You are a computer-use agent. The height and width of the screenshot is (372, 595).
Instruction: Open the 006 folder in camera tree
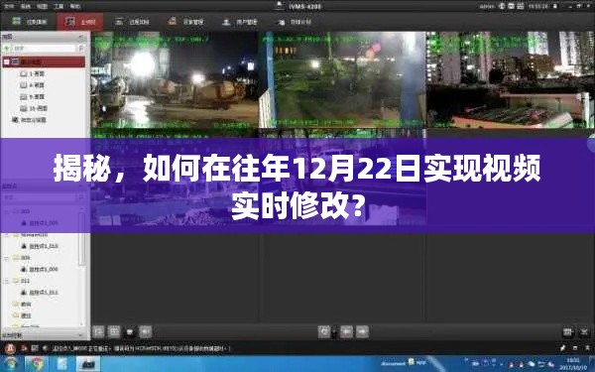22,258
